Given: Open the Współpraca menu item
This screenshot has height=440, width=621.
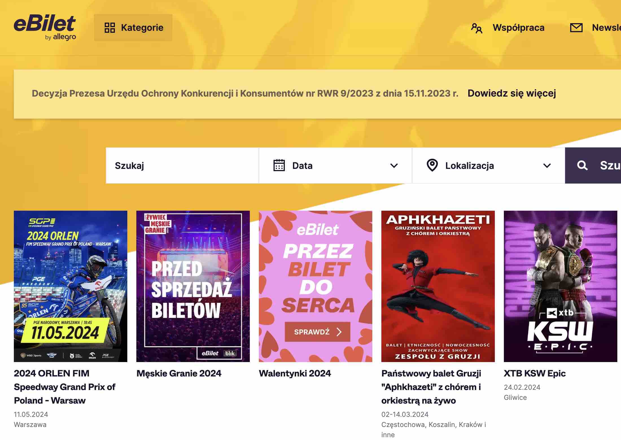Looking at the screenshot, I should coord(518,28).
